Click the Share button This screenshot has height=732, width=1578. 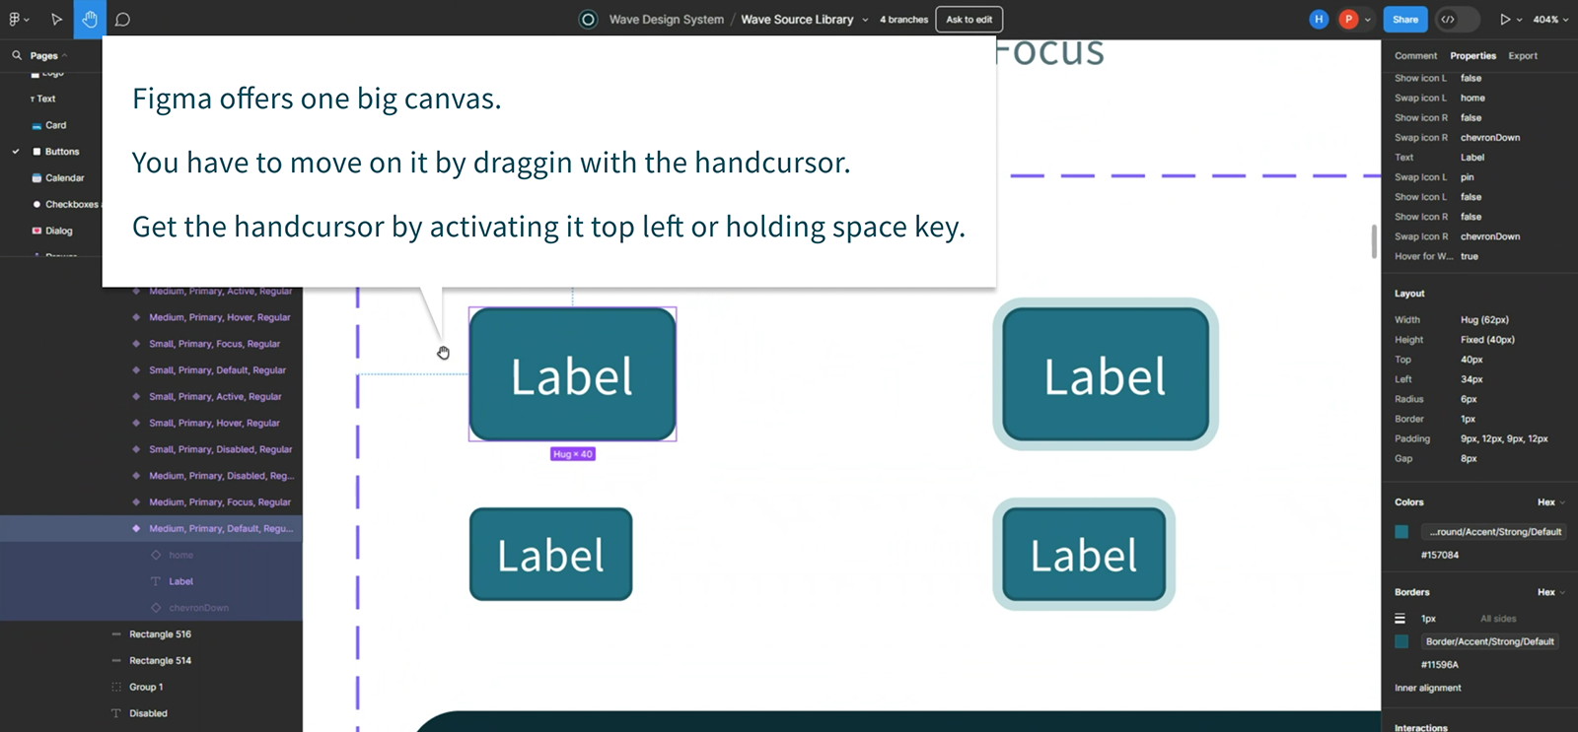tap(1405, 19)
